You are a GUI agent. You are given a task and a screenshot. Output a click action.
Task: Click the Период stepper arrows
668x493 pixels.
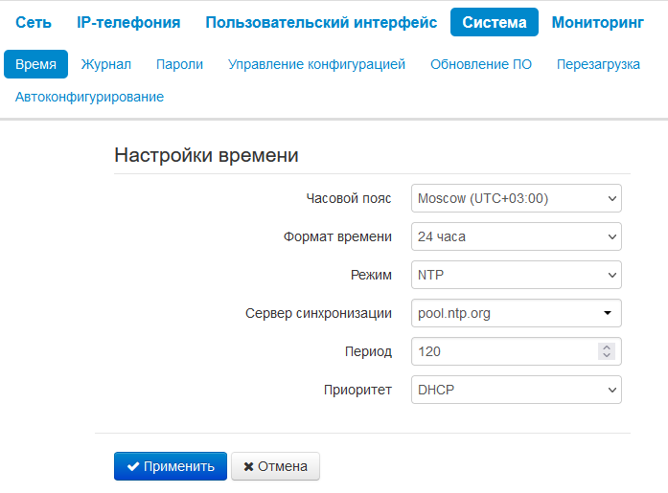point(606,351)
